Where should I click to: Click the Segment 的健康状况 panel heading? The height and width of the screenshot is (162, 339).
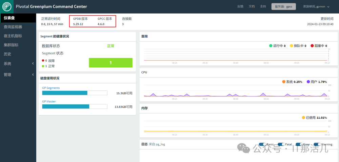(x=55, y=36)
